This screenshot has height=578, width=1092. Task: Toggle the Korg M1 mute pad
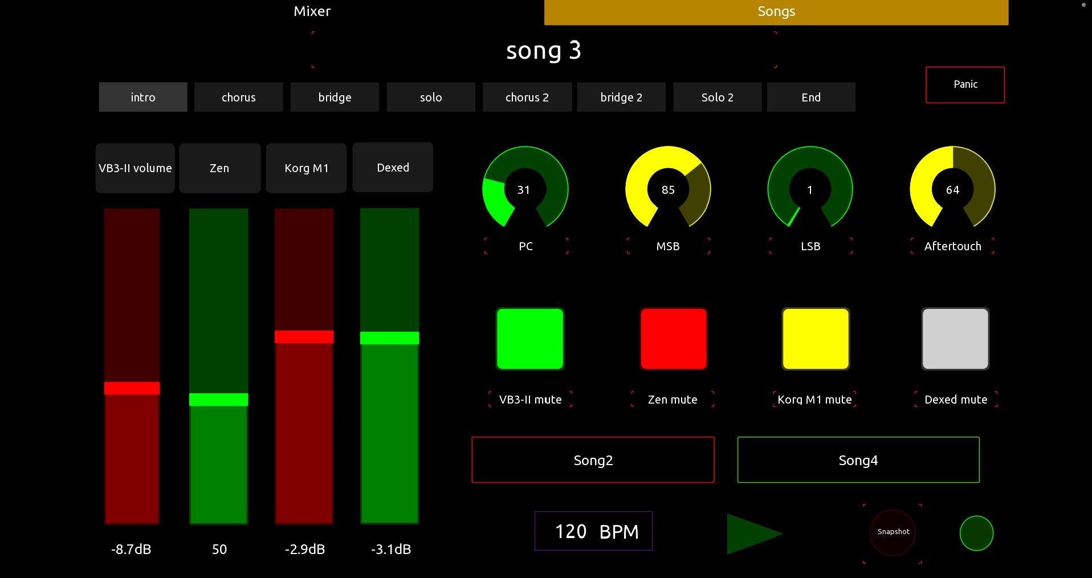click(816, 339)
